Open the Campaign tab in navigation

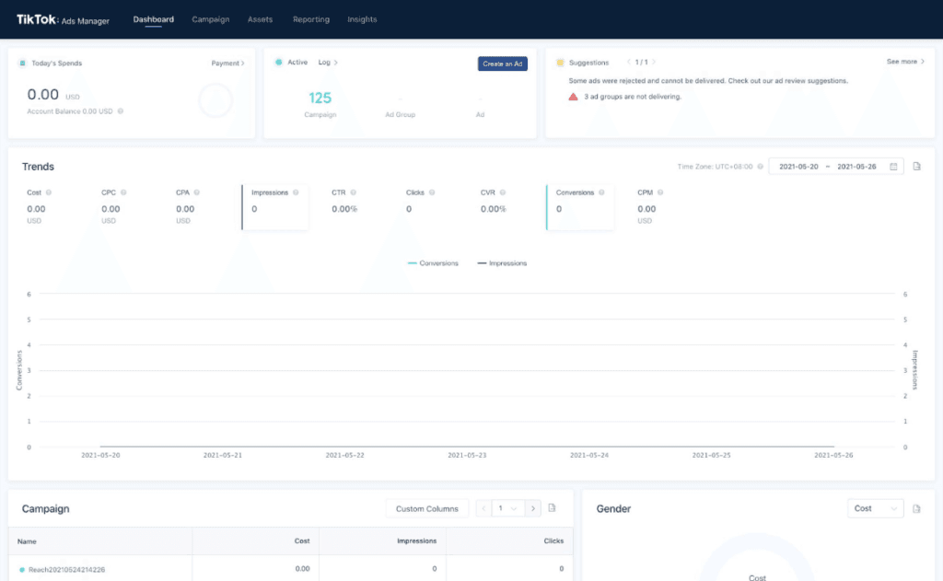(x=211, y=19)
